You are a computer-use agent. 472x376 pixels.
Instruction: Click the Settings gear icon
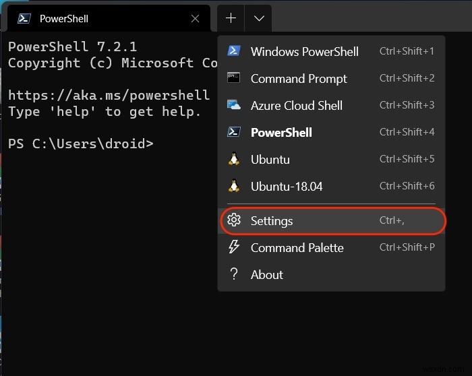coord(234,220)
